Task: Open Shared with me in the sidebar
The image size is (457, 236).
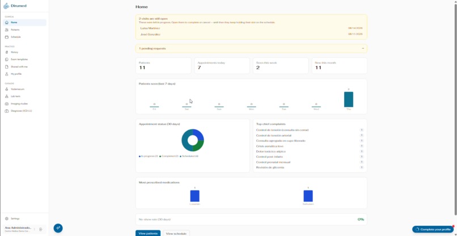Action: 24,67
